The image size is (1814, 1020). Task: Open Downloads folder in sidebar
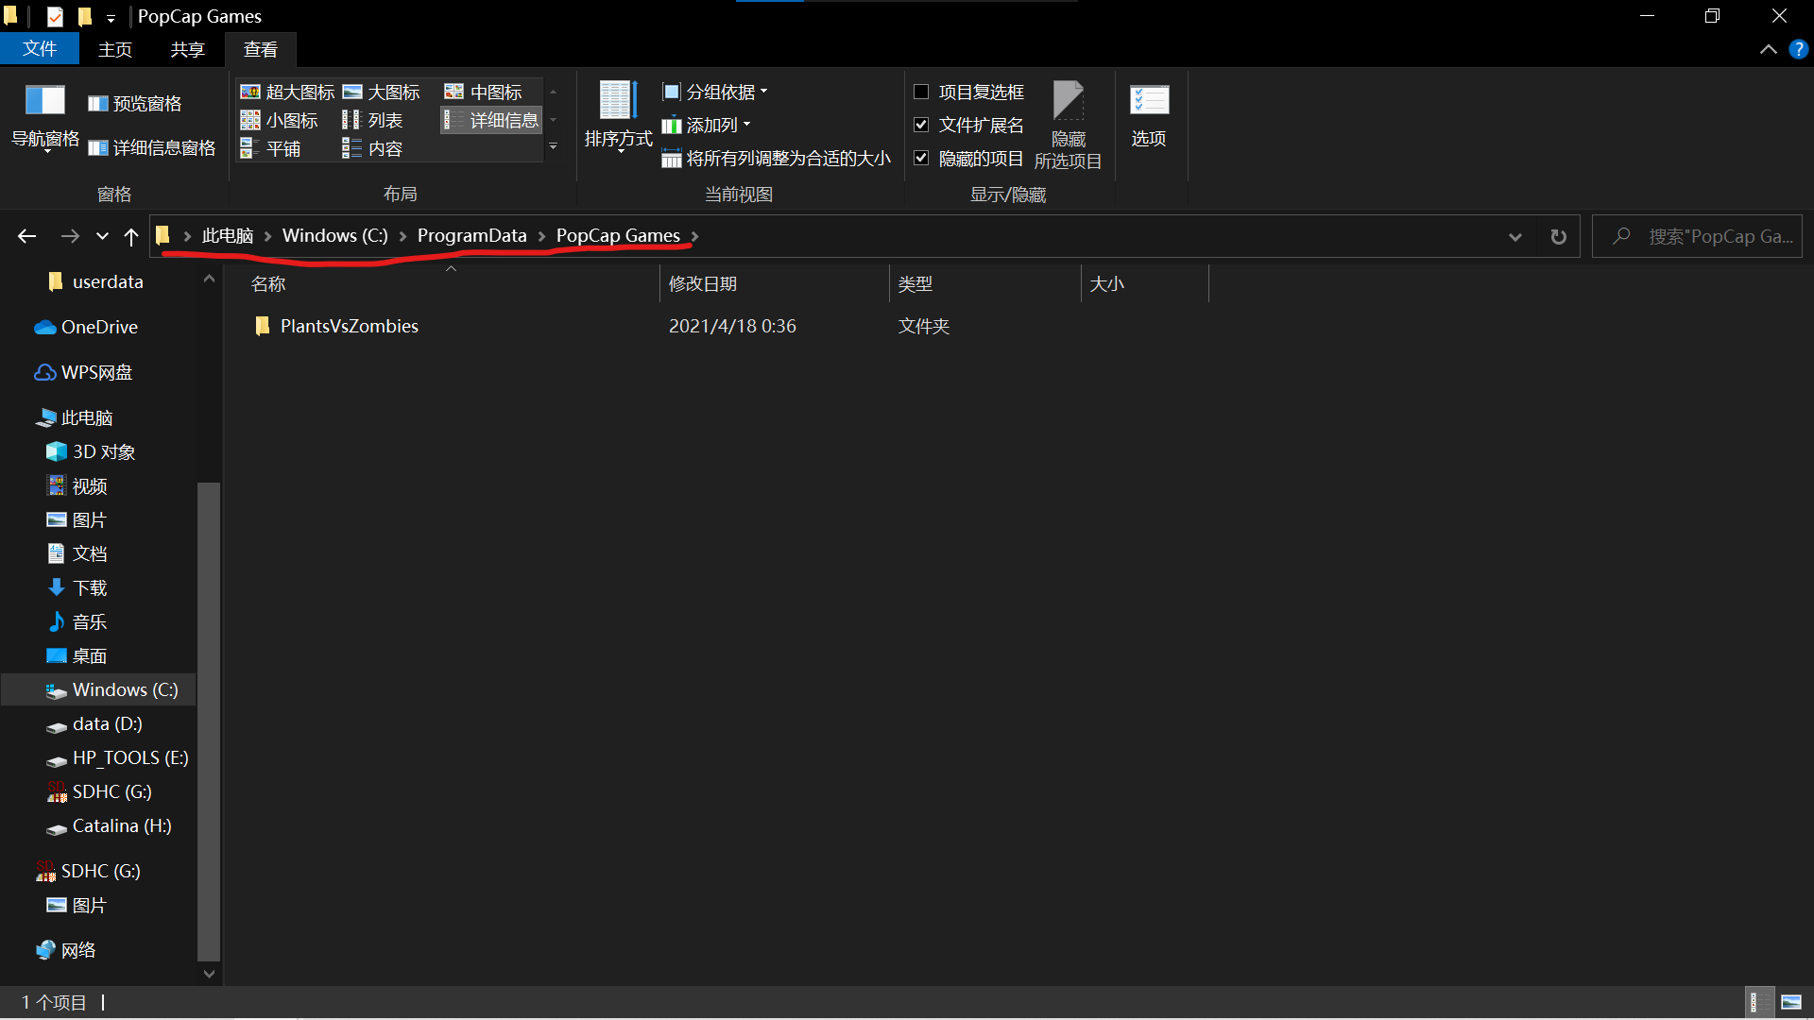pyautogui.click(x=77, y=587)
